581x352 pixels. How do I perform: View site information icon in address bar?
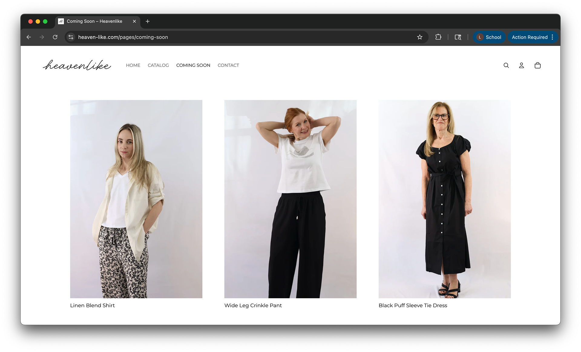click(71, 37)
